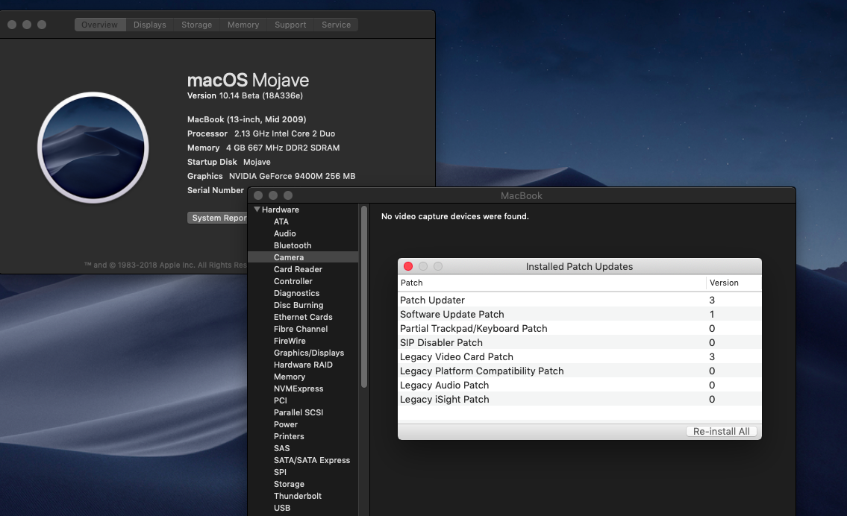Select the Legacy Platform Compatibility Patch row
847x516 pixels.
point(580,371)
